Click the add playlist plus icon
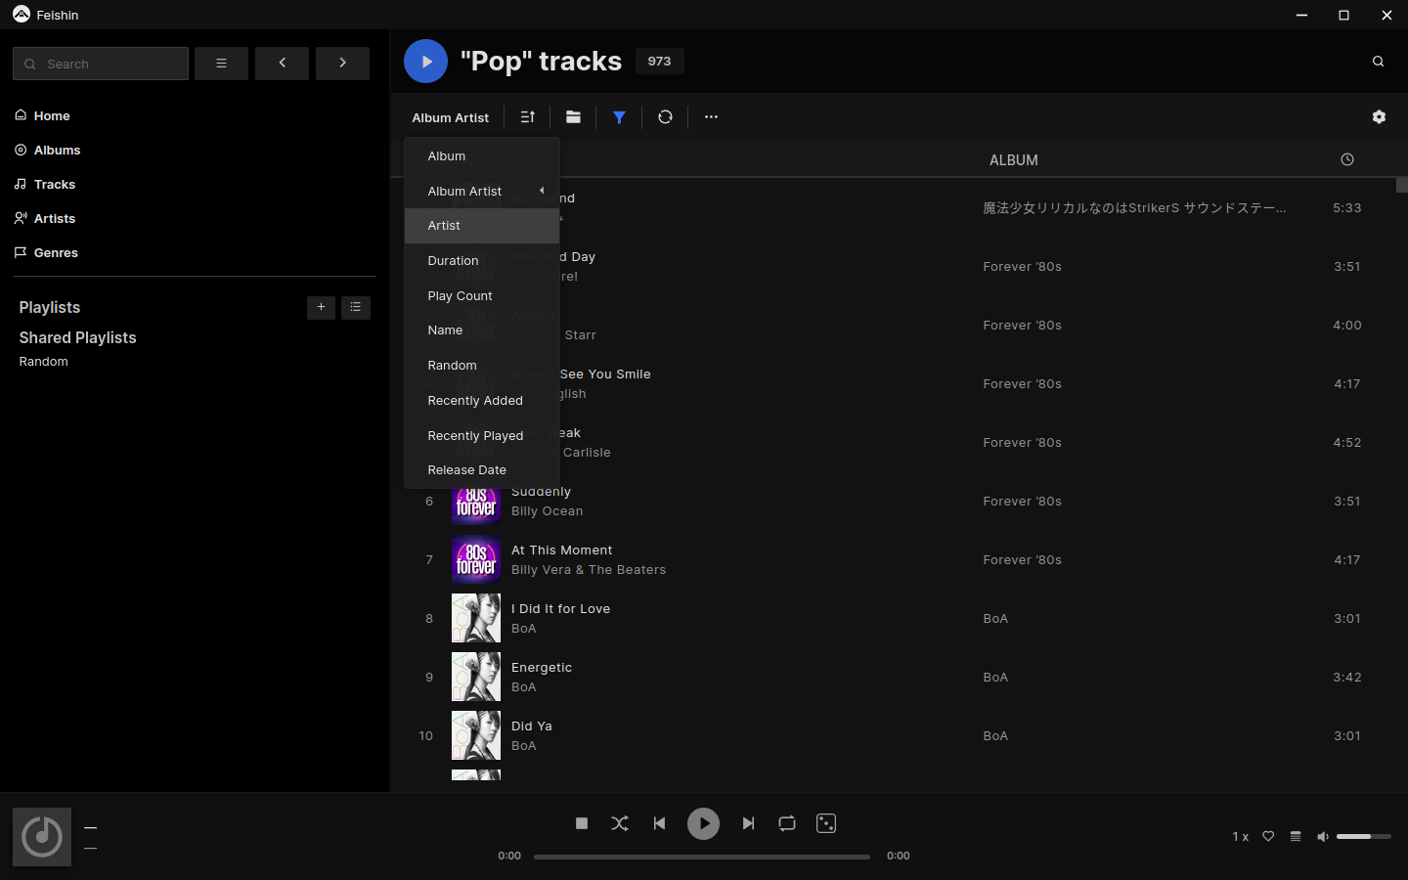 pos(321,308)
